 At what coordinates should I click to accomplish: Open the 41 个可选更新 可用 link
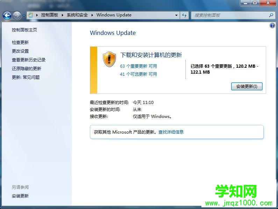tap(138, 74)
